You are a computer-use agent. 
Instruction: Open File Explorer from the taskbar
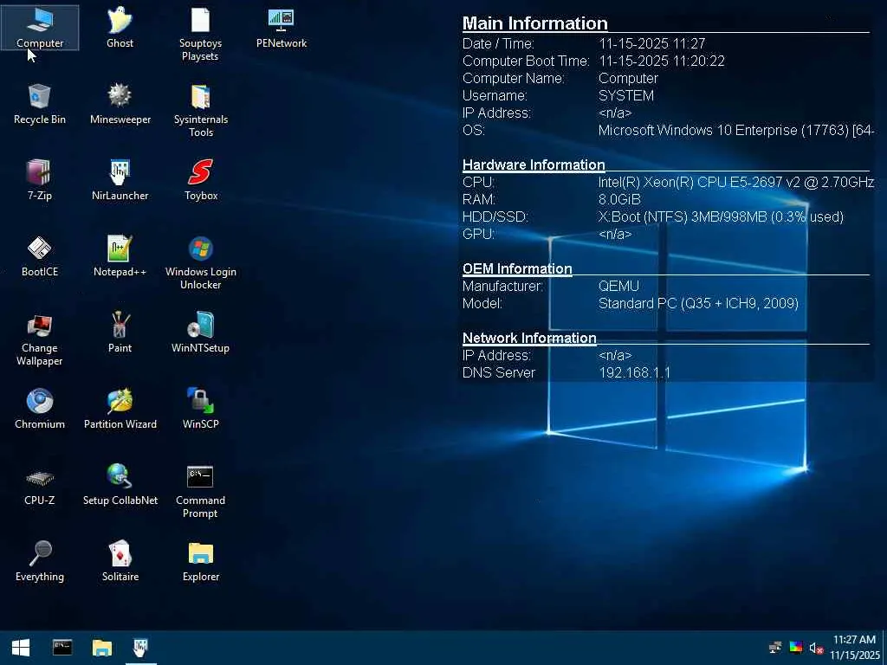point(102,648)
